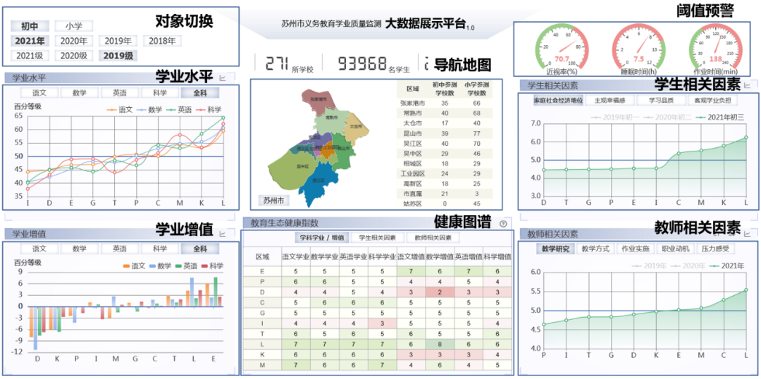Viewport: 761px width, 379px height.
Task: Open the 作业实施 tab
Action: tap(636, 249)
